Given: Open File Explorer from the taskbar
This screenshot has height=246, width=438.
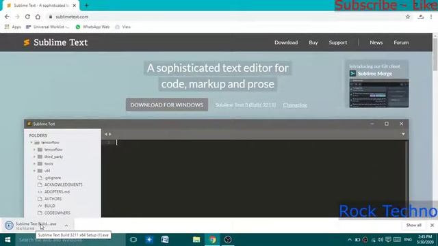Looking at the screenshot, I should [x=196, y=240].
